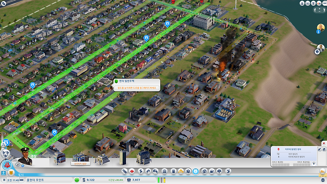The height and width of the screenshot is (184, 327).
Task: Open the Fire service helmet menu
Action: click(181, 171)
